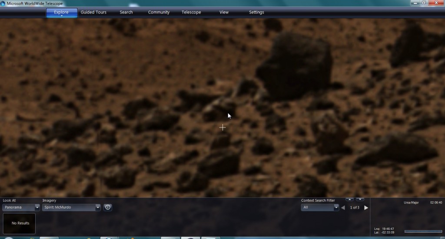Select the Telescope tab

pyautogui.click(x=191, y=12)
